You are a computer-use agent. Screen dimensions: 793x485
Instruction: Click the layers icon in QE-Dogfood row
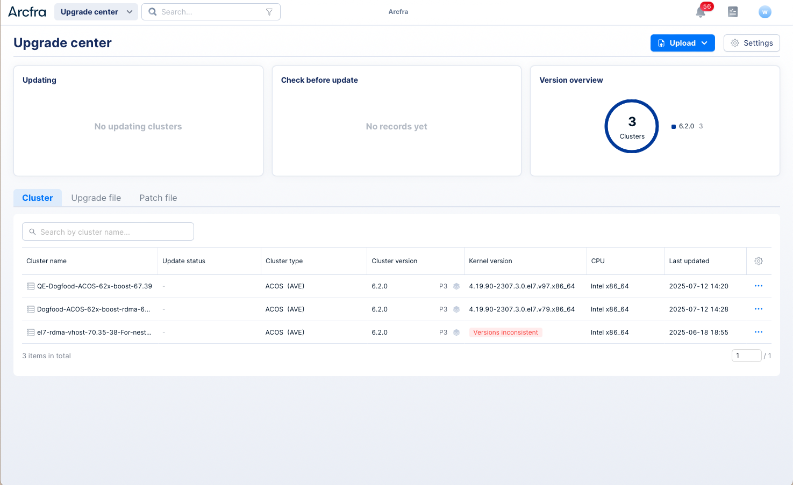point(456,286)
